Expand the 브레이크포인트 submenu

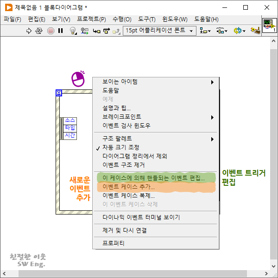156,117
